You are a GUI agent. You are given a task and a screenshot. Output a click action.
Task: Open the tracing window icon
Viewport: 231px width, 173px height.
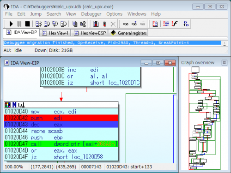coord(155,24)
